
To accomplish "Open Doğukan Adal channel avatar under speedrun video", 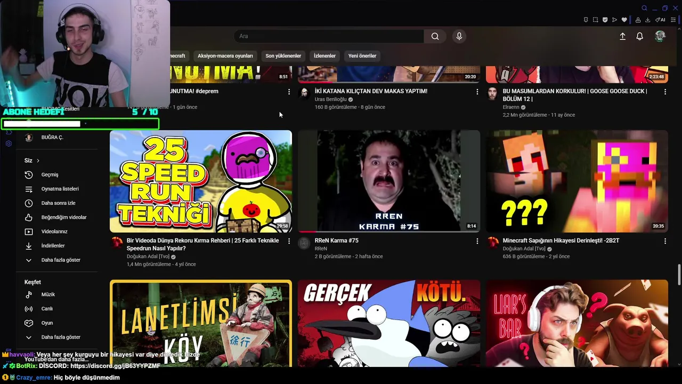I will (x=117, y=243).
